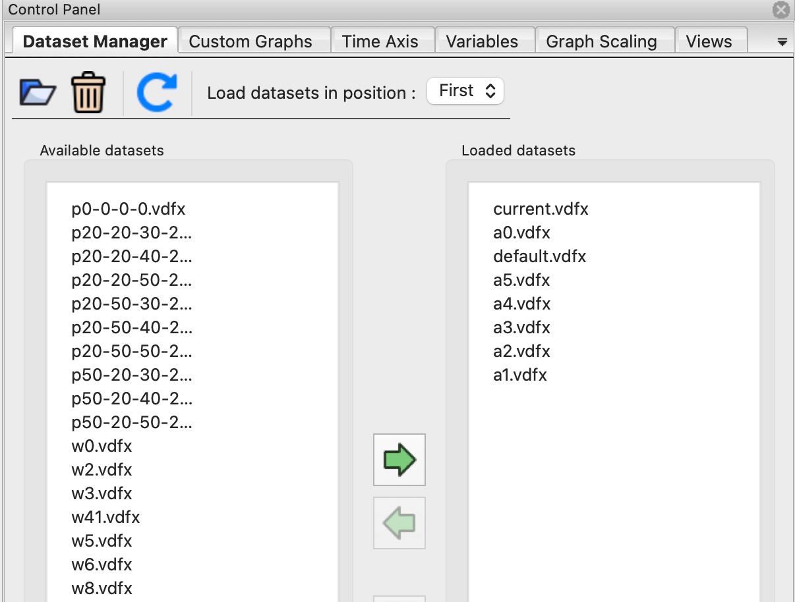Select w41.vdfx in Available datasets

click(105, 518)
